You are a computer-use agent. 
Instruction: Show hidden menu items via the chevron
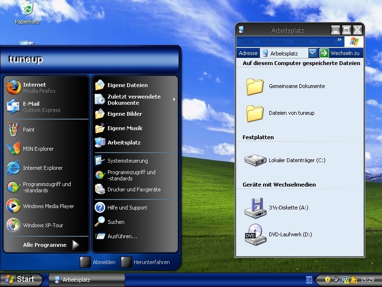tap(340, 40)
